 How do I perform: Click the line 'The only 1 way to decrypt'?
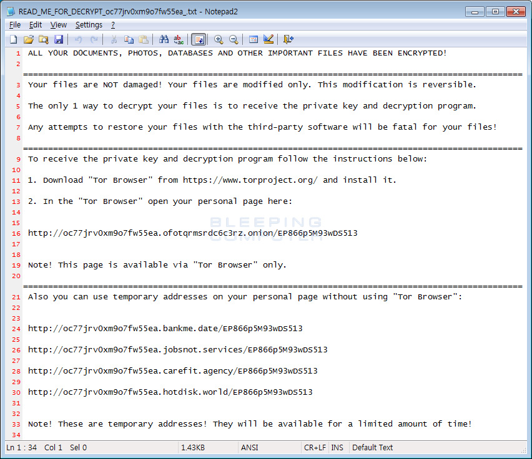252,106
